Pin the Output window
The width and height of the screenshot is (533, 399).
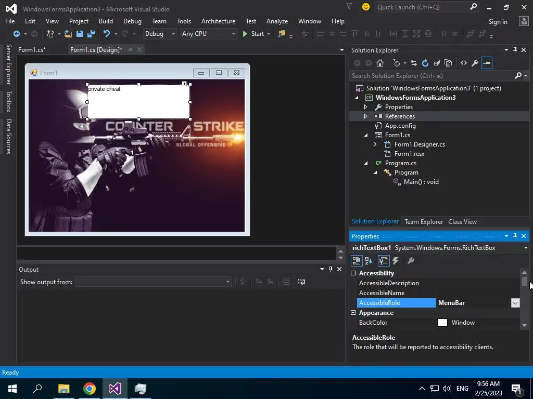pos(331,269)
